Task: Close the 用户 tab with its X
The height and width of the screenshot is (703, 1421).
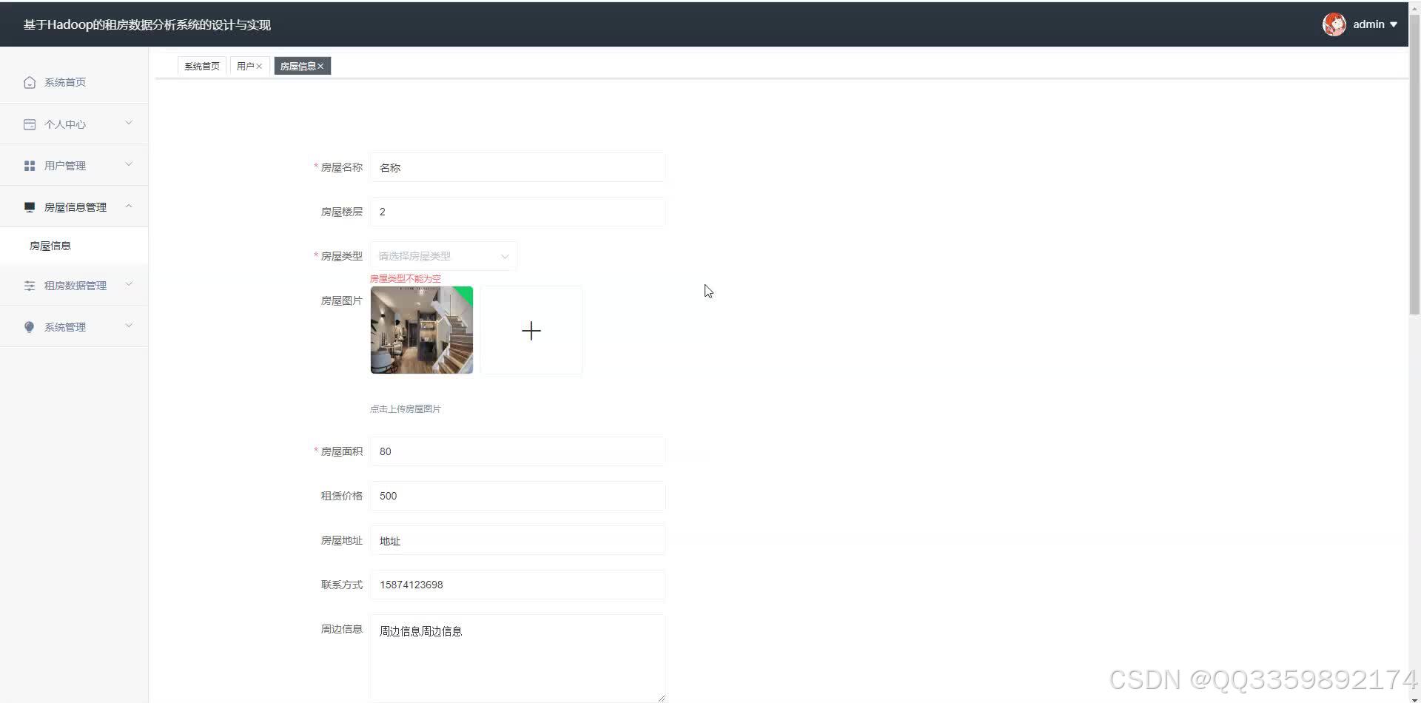Action: pyautogui.click(x=259, y=67)
